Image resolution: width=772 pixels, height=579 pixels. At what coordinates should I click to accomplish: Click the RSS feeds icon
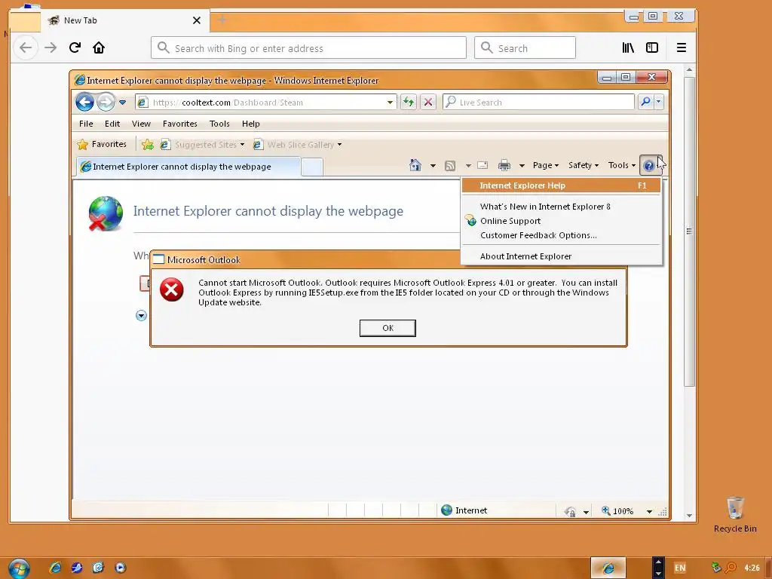450,165
